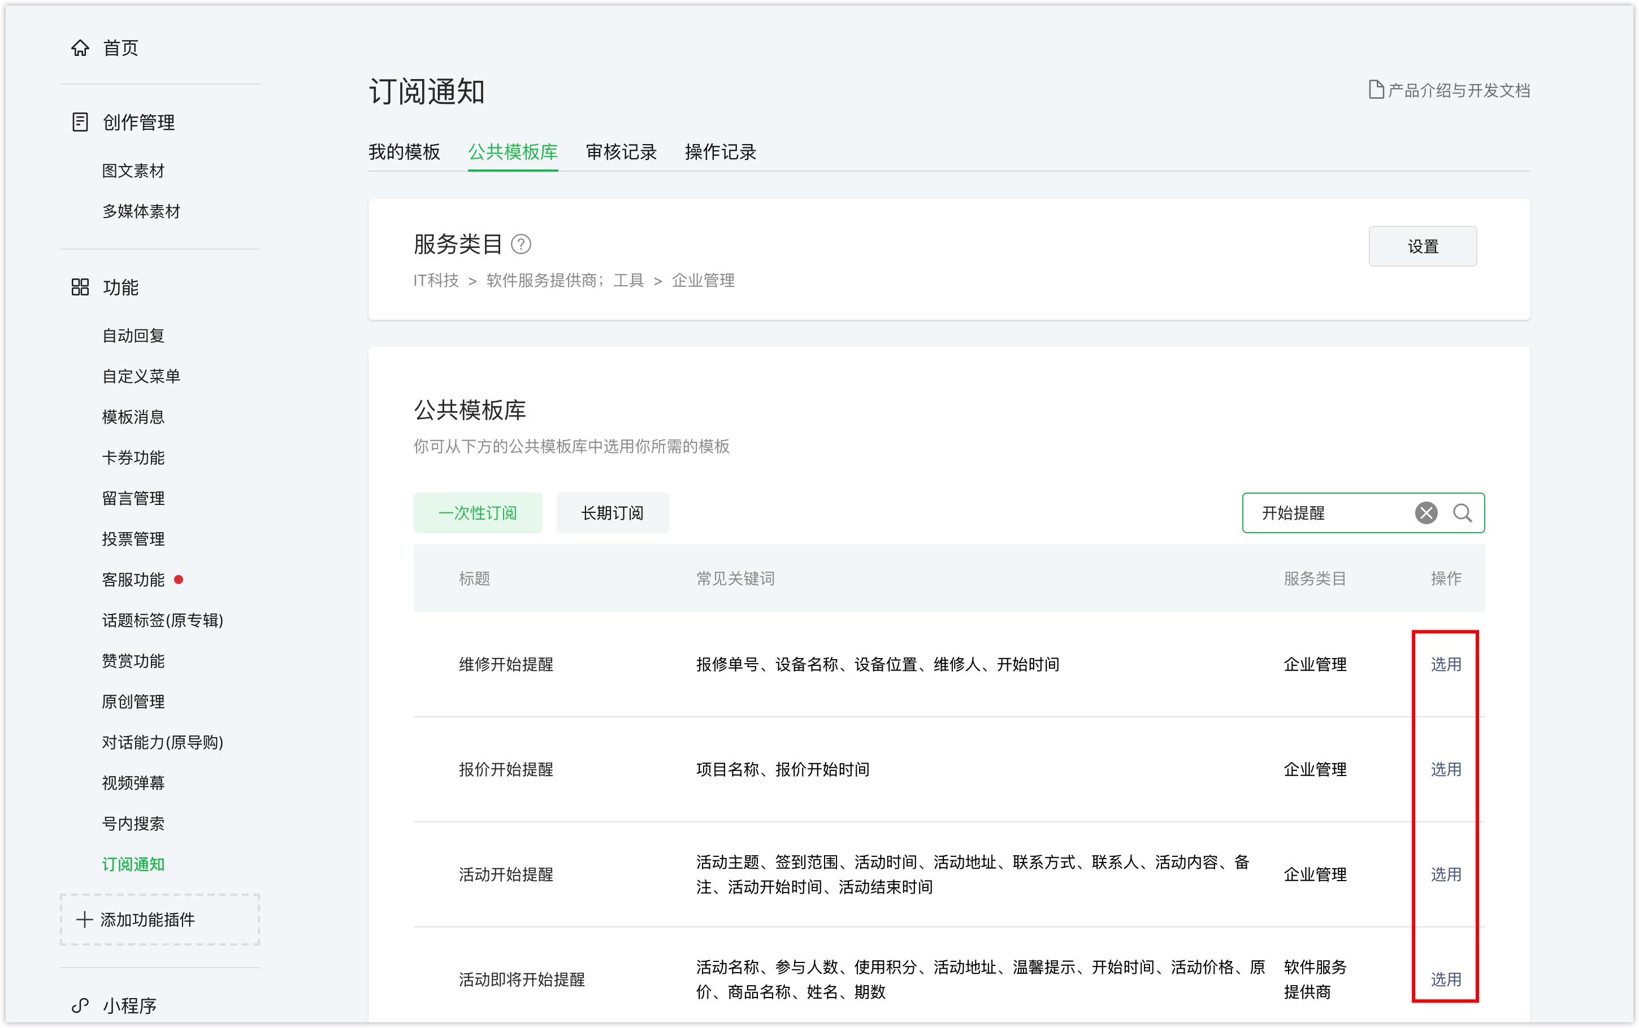Image resolution: width=1639 pixels, height=1028 pixels.
Task: Open 客服功能 in sidebar
Action: pyautogui.click(x=133, y=580)
